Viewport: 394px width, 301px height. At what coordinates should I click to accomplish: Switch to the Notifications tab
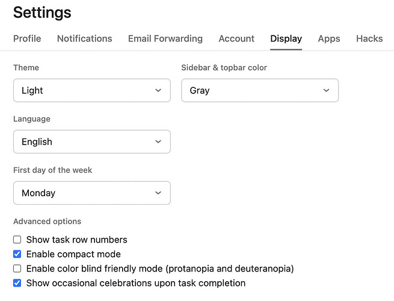tap(85, 39)
